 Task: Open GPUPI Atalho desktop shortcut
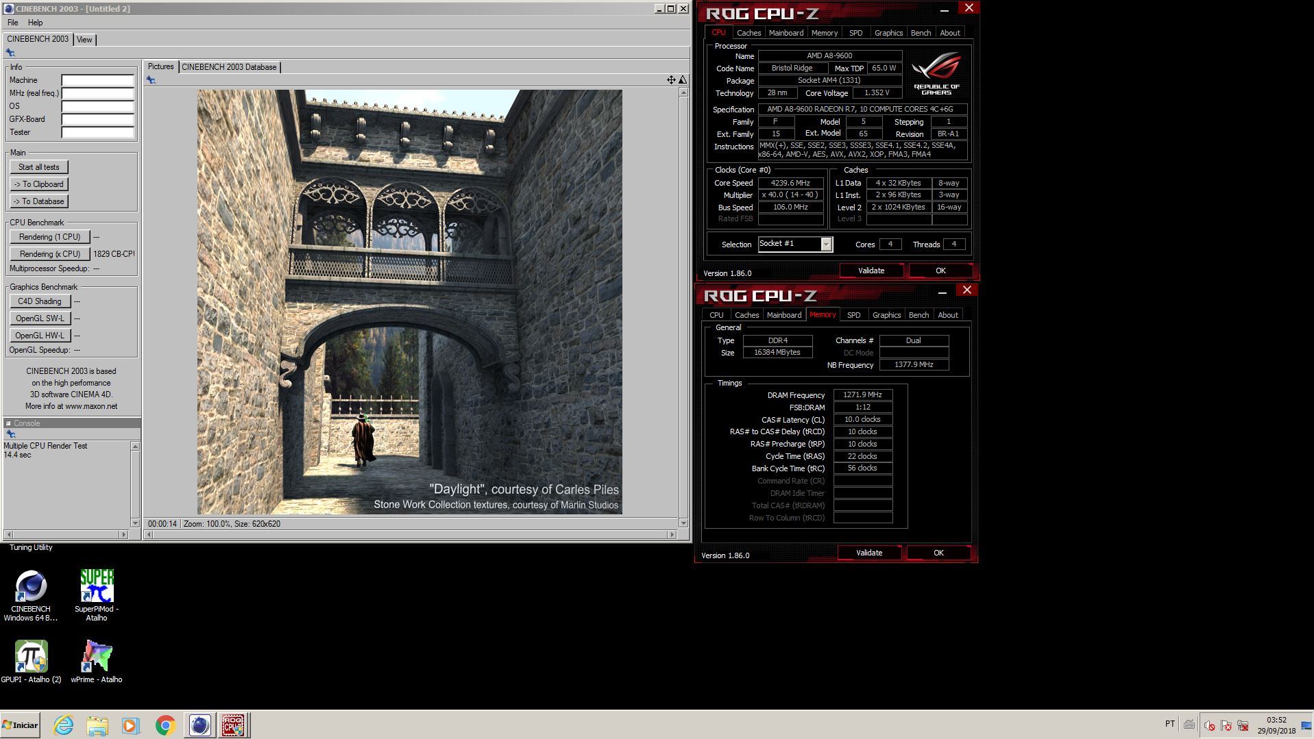pyautogui.click(x=31, y=662)
